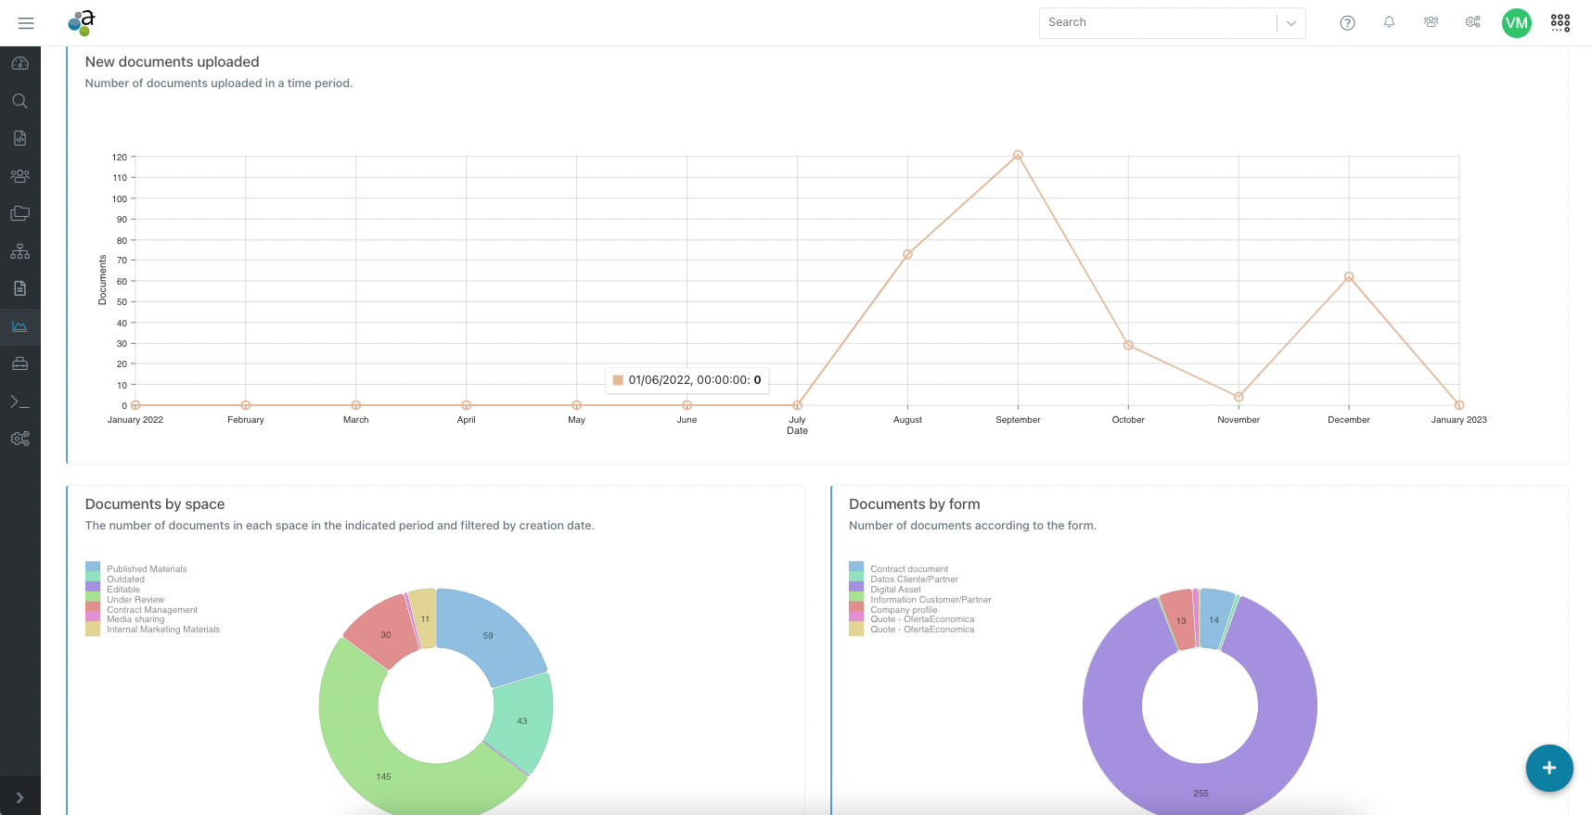Open the dashboard gauge icon in sidebar
The image size is (1592, 815).
(19, 64)
